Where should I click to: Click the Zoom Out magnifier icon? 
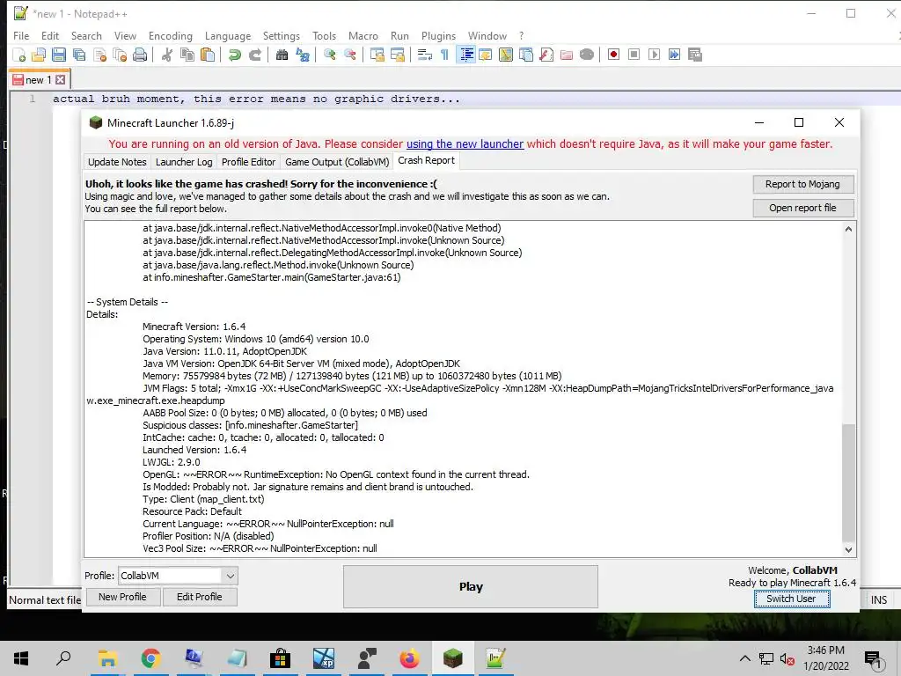[x=350, y=55]
